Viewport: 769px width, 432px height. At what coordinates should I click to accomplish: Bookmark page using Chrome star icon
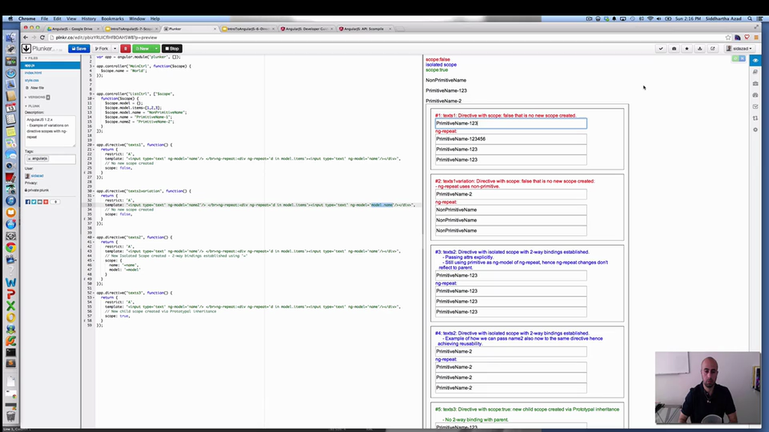pos(728,37)
